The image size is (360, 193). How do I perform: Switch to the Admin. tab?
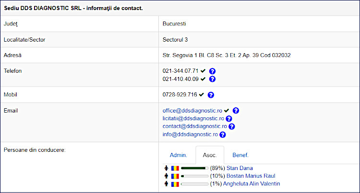point(178,155)
